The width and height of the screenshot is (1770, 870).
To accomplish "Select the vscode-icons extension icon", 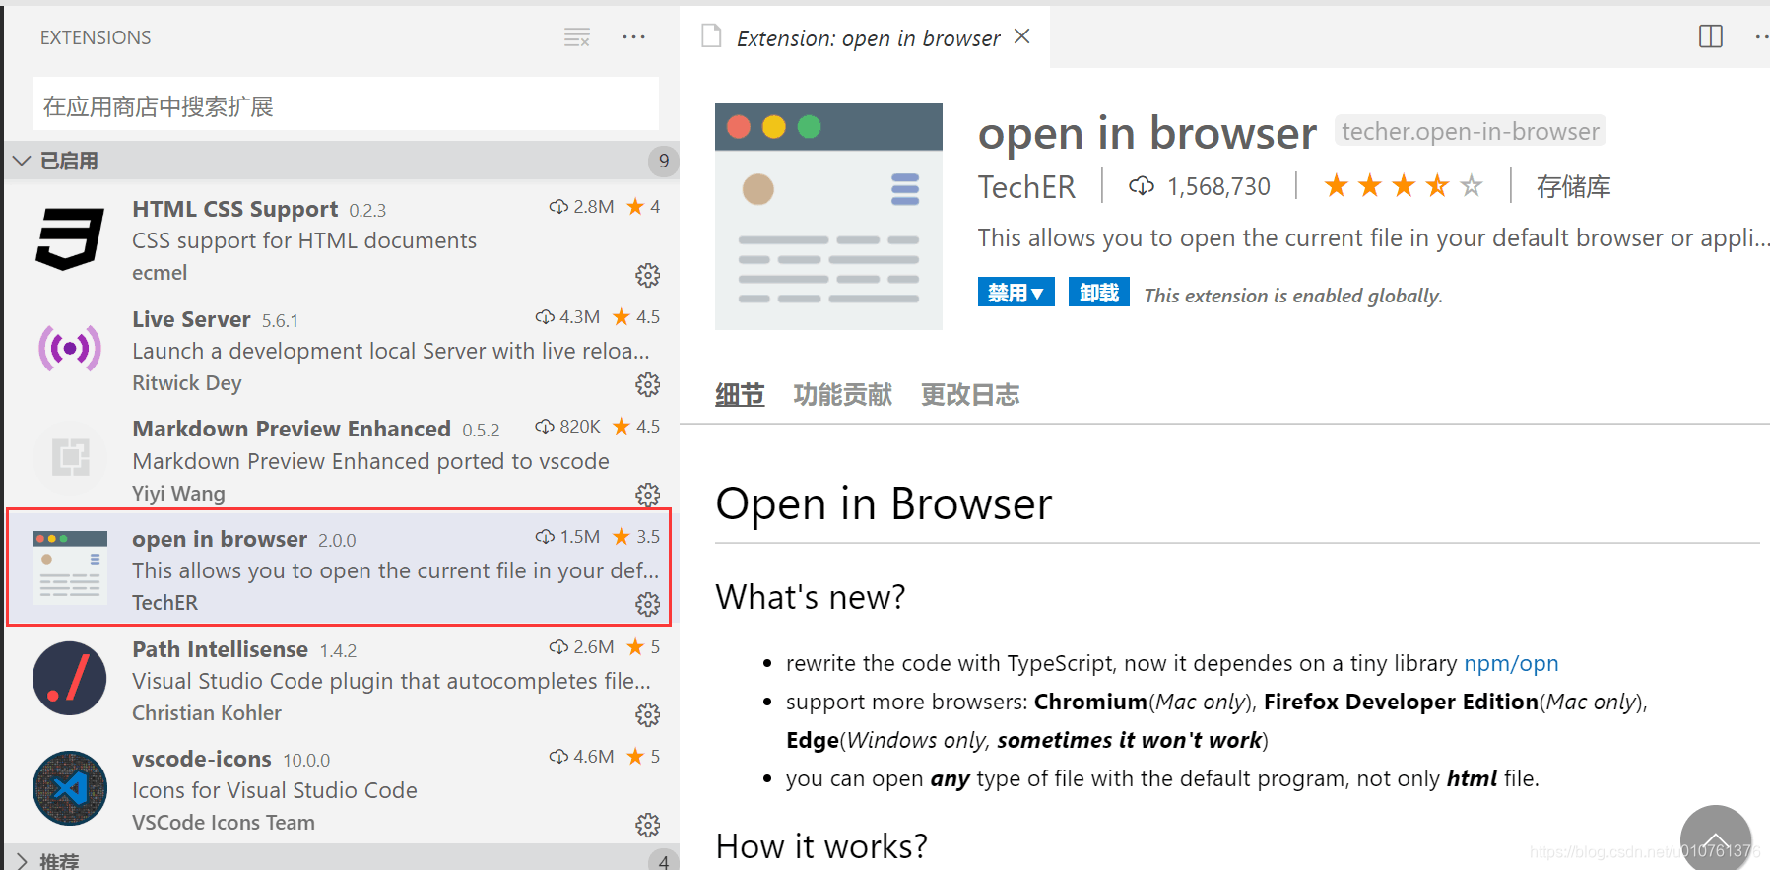I will click(x=69, y=788).
